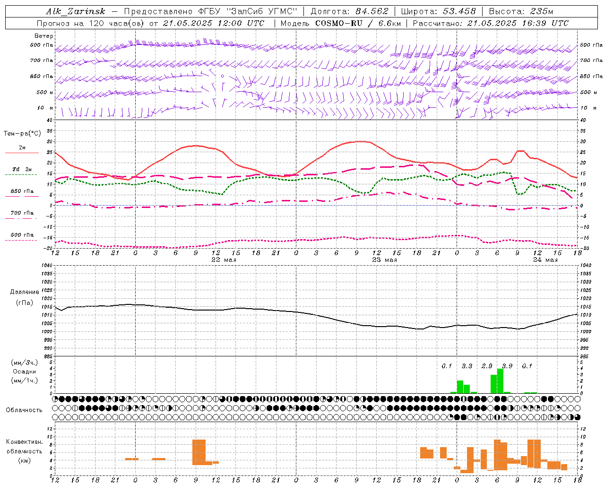Click the precipitation total 2.9
This screenshot has width=605, height=484.
(x=487, y=366)
